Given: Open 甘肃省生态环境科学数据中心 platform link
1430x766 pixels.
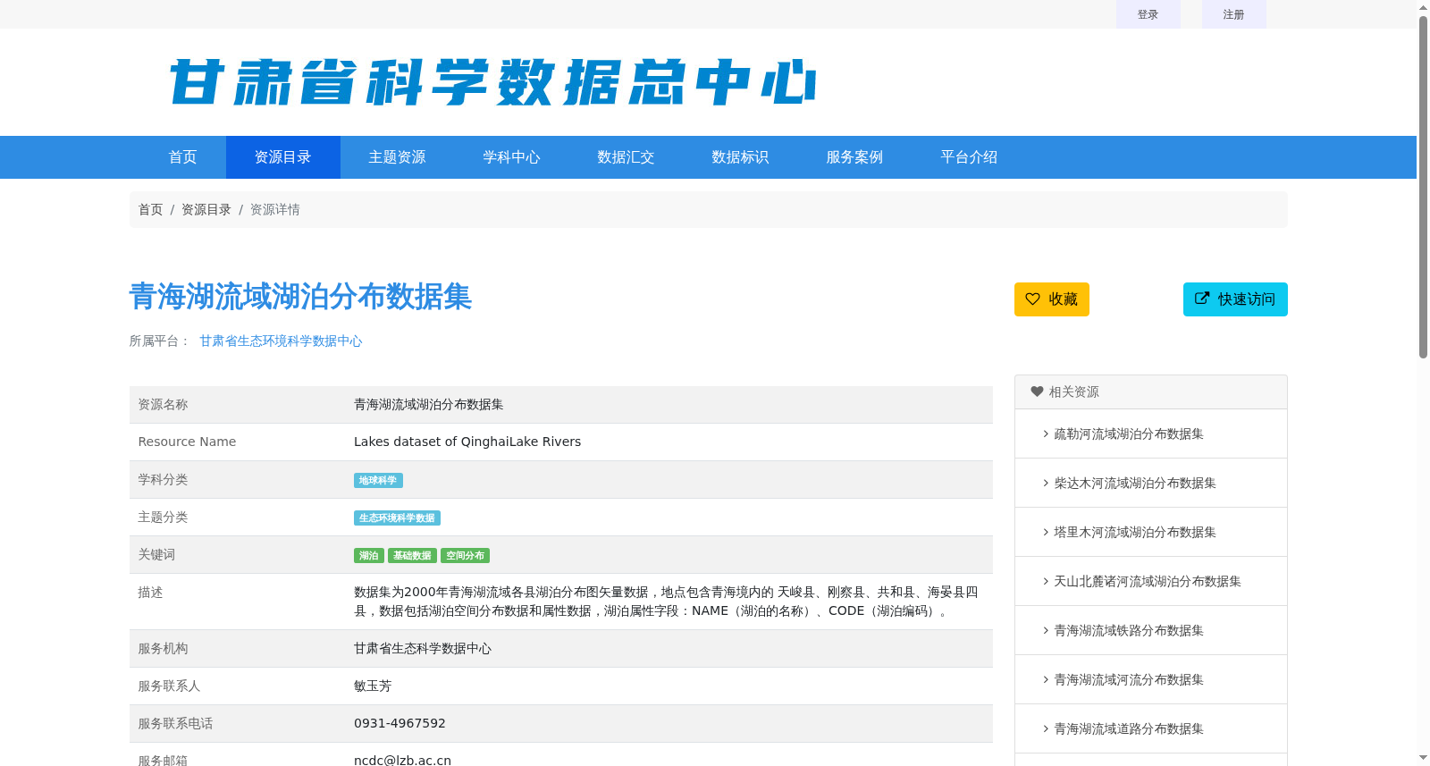Looking at the screenshot, I should click(x=281, y=341).
